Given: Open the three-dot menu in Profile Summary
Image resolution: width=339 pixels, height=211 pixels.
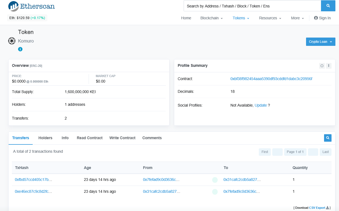Looking at the screenshot, I should [x=328, y=66].
